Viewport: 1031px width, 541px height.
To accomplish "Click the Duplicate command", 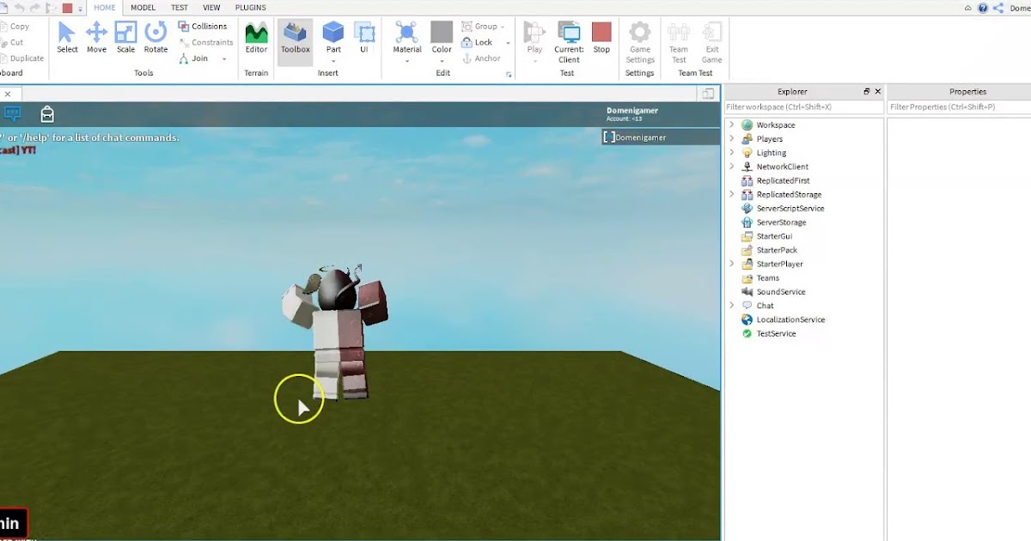I will coord(22,58).
